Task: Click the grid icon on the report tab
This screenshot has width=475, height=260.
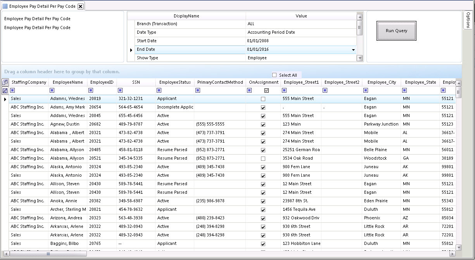Action: 5,6
